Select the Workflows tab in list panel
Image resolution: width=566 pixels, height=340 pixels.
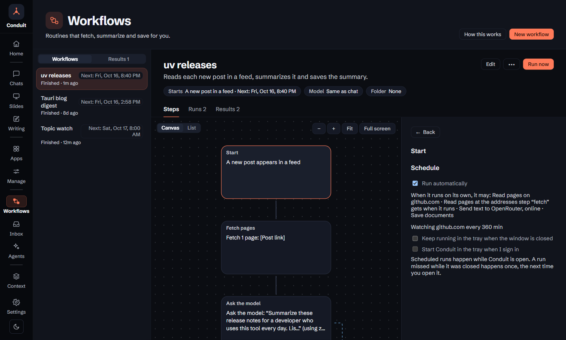pyautogui.click(x=65, y=59)
